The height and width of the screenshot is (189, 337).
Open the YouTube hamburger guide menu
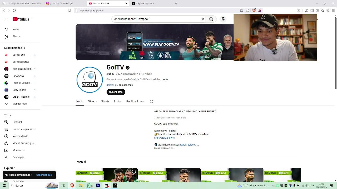tap(6, 19)
